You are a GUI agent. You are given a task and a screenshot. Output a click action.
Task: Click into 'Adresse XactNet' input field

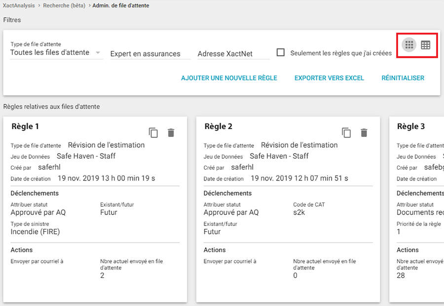(233, 54)
